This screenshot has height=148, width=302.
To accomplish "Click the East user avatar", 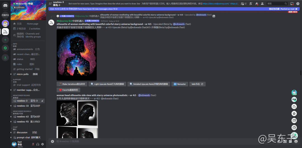I will (x=14, y=144).
